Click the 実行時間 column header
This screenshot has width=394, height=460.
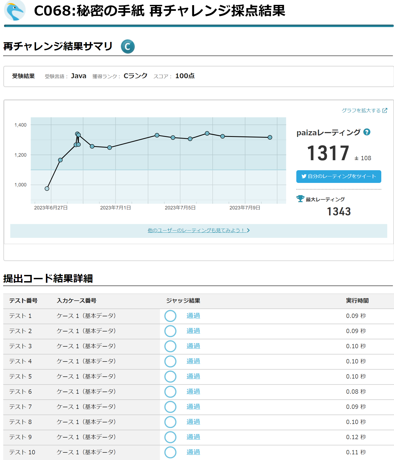click(x=357, y=301)
